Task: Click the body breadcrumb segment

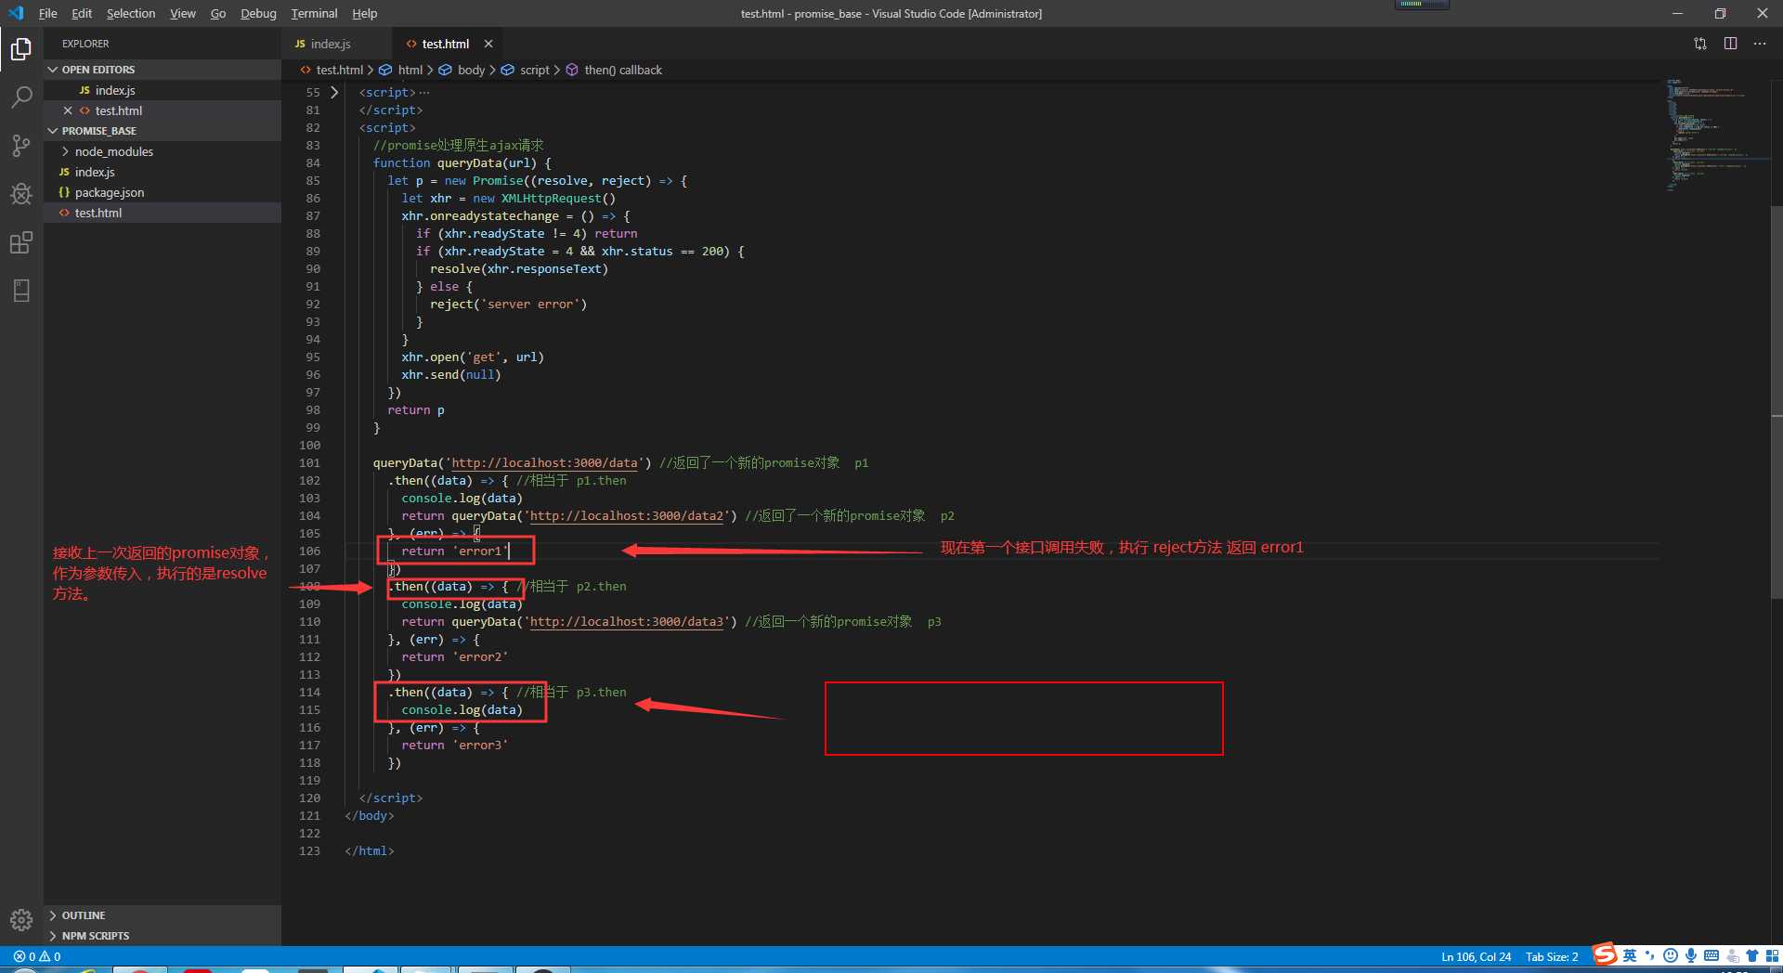Action: tap(462, 70)
